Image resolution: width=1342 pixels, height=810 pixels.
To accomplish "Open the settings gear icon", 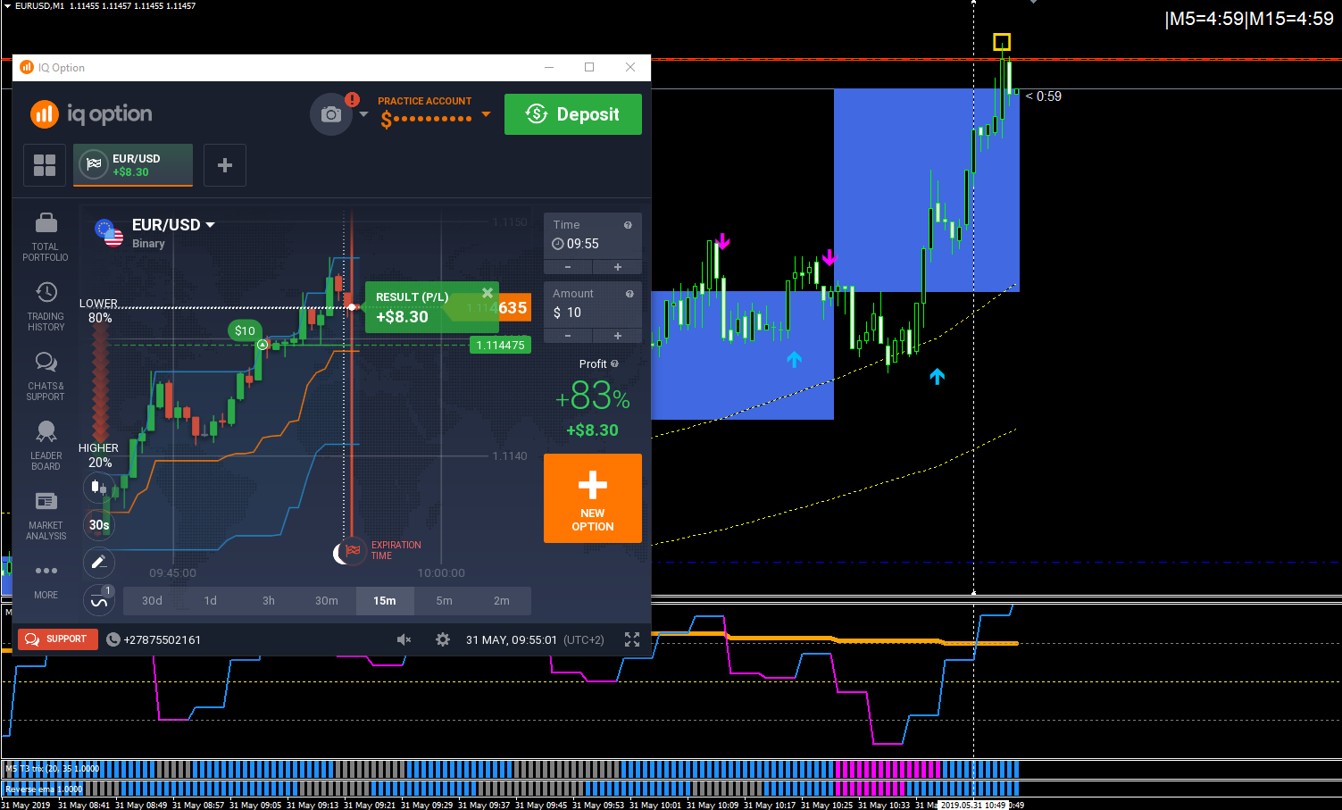I will pyautogui.click(x=443, y=639).
